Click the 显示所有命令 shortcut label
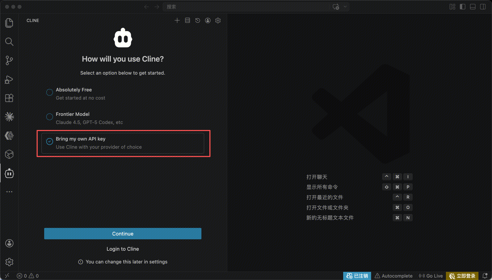Image resolution: width=492 pixels, height=280 pixels. coord(322,187)
